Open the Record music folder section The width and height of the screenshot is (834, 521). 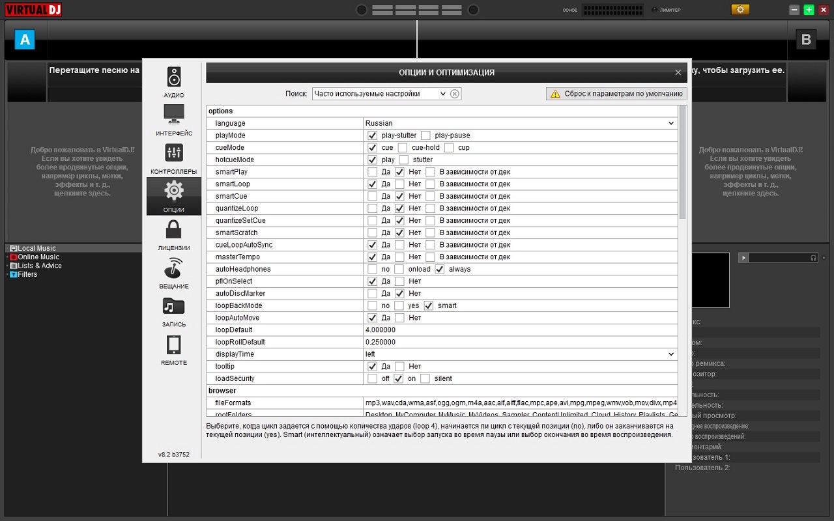(174, 311)
